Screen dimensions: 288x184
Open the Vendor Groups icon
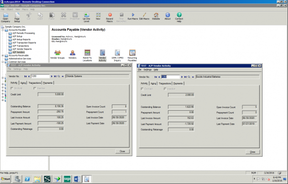click(58, 54)
